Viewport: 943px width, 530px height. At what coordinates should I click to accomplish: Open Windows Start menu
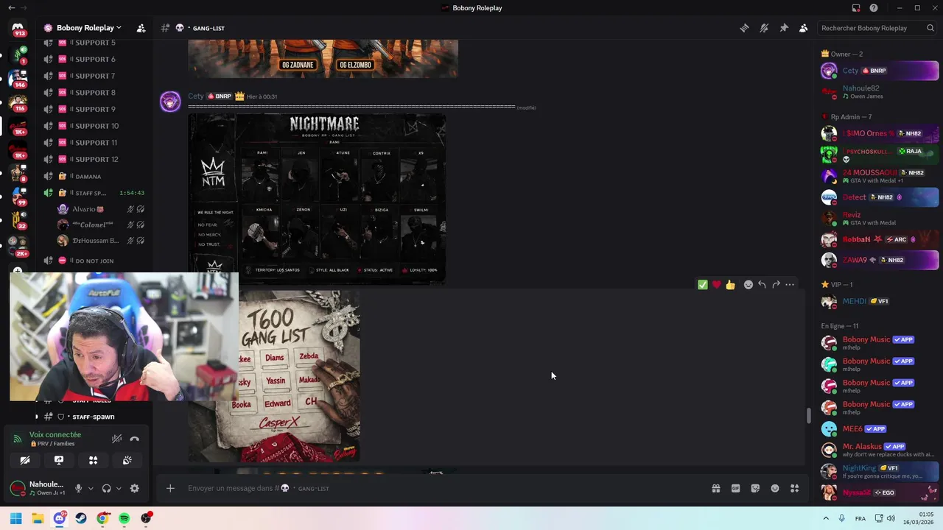click(16, 518)
